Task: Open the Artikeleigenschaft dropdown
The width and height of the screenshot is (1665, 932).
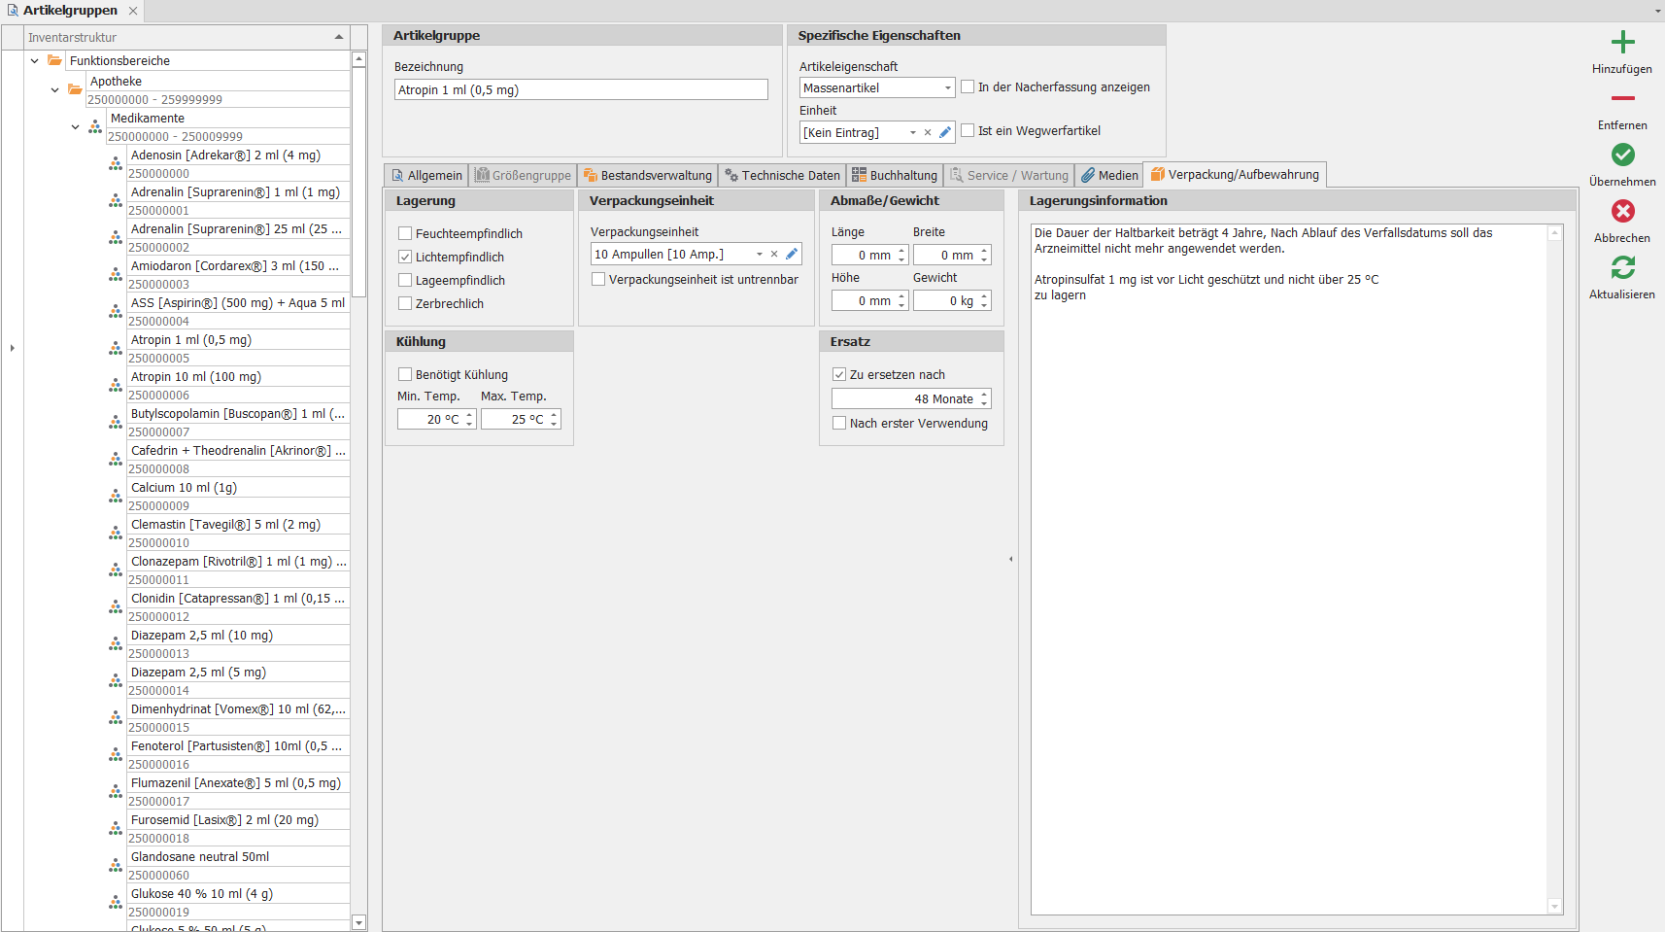Action: 947,88
